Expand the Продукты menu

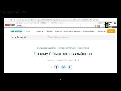tap(40, 31)
